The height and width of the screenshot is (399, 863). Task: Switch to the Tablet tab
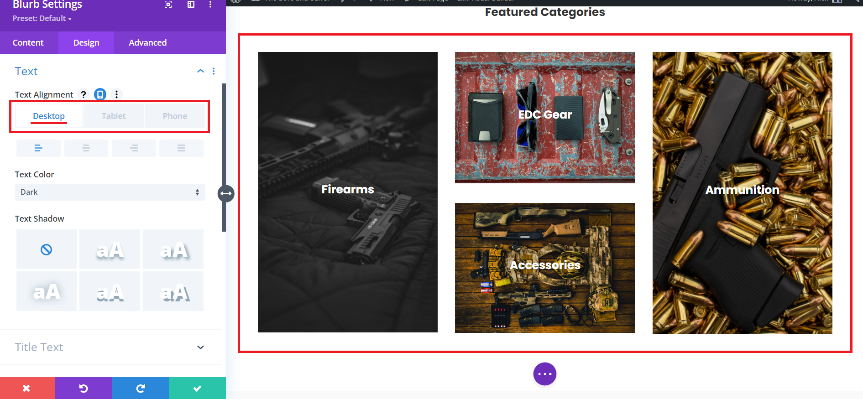(x=114, y=116)
